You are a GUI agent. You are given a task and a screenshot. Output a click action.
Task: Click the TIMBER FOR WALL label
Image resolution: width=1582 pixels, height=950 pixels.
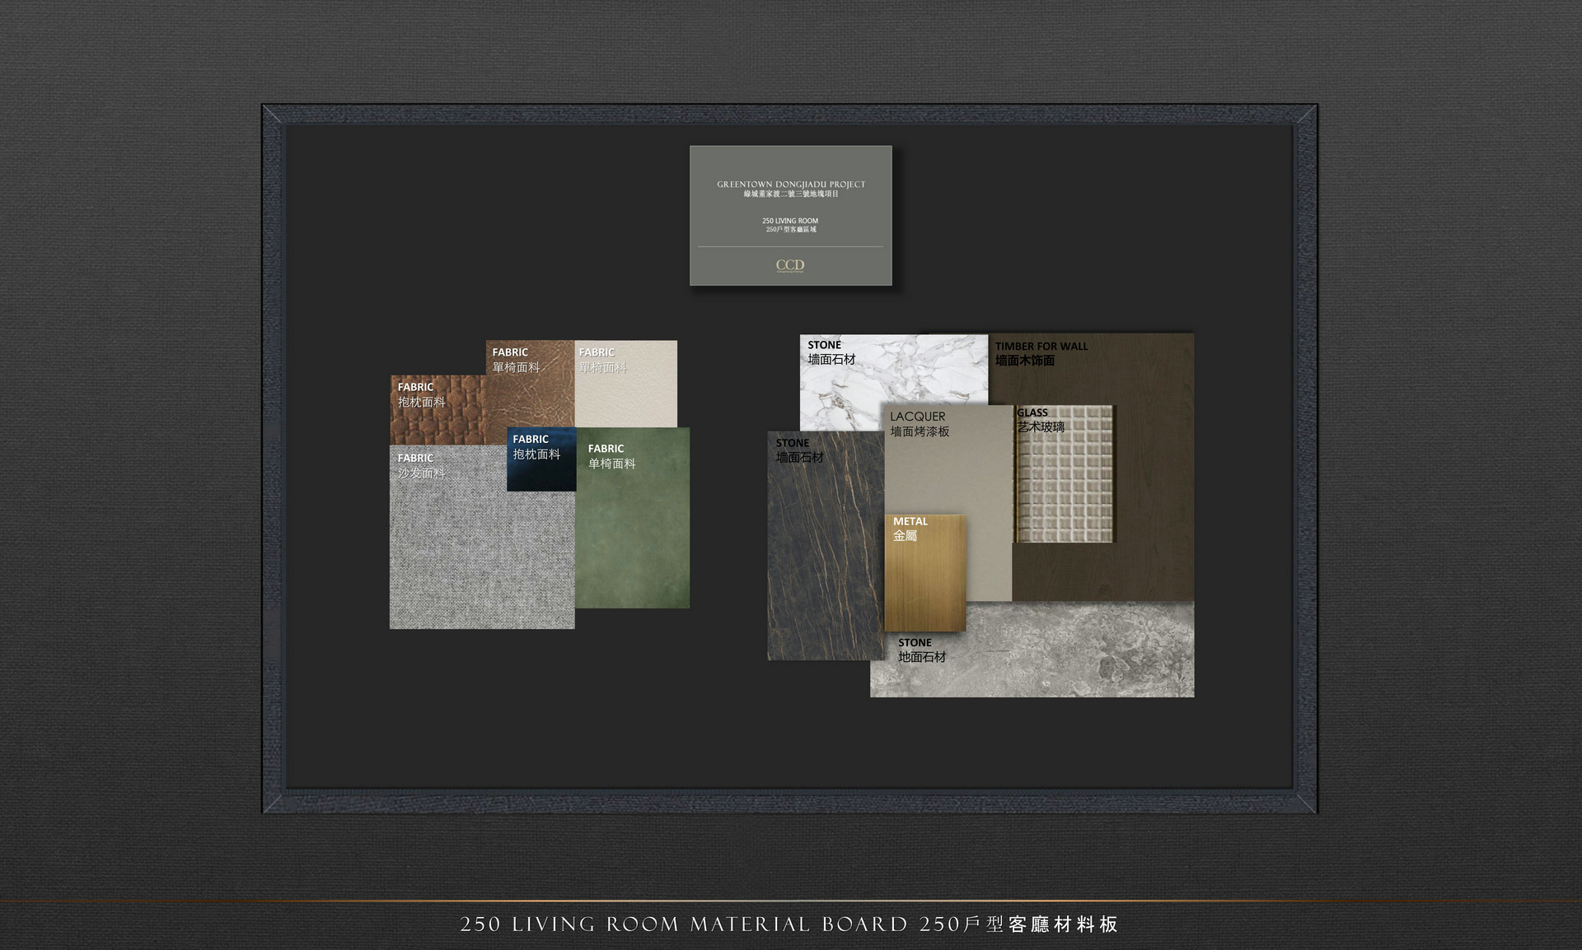click(1041, 347)
